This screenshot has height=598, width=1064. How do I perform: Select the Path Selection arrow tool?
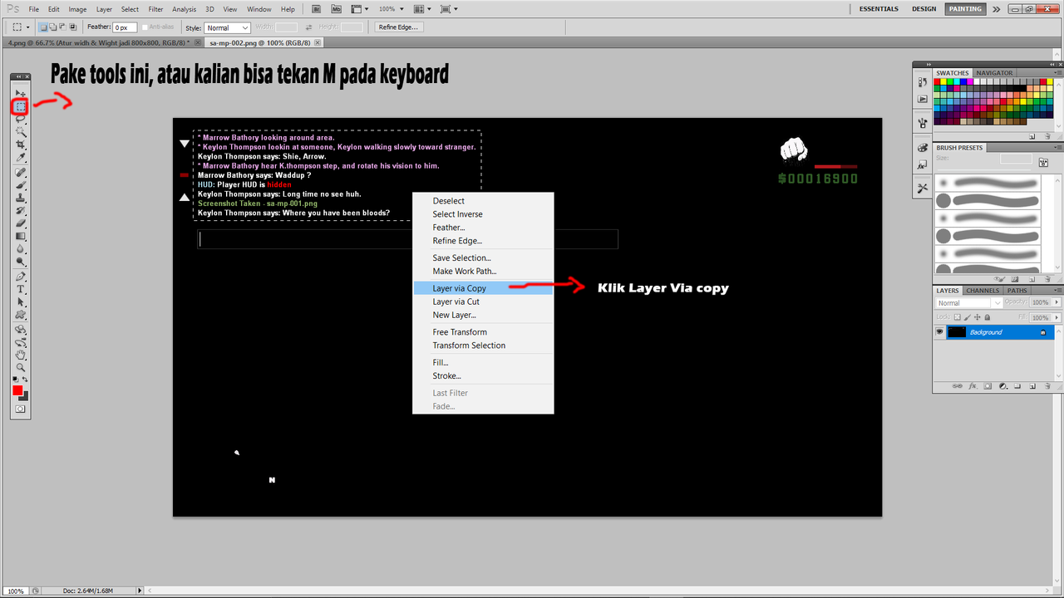[x=20, y=302]
